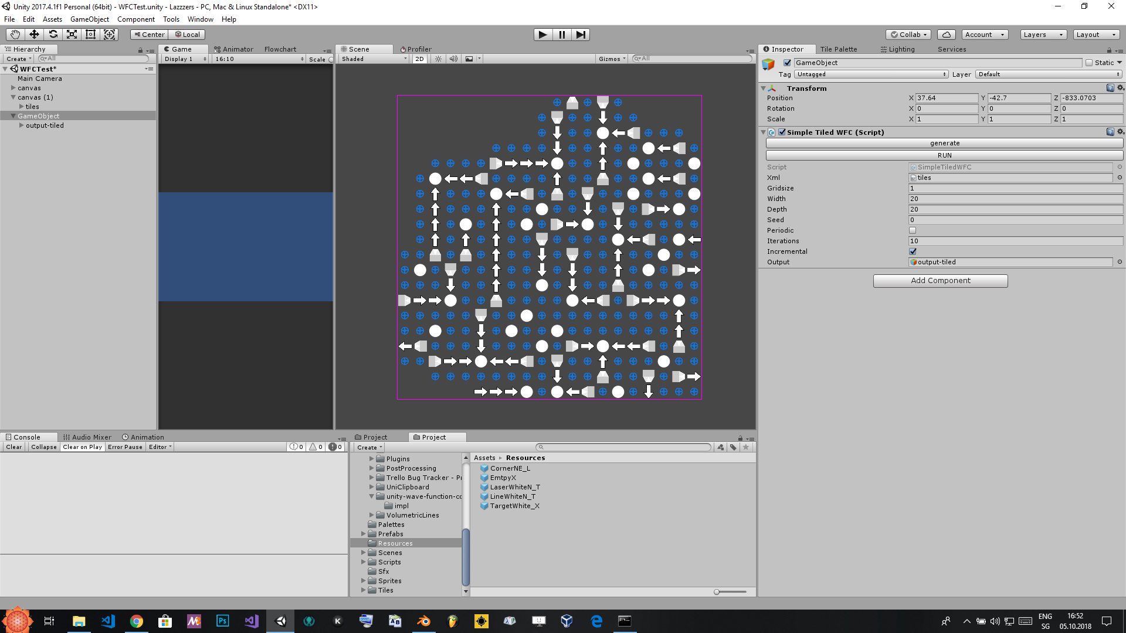Viewport: 1126px width, 633px height.
Task: Select the Move tool
Action: click(34, 35)
